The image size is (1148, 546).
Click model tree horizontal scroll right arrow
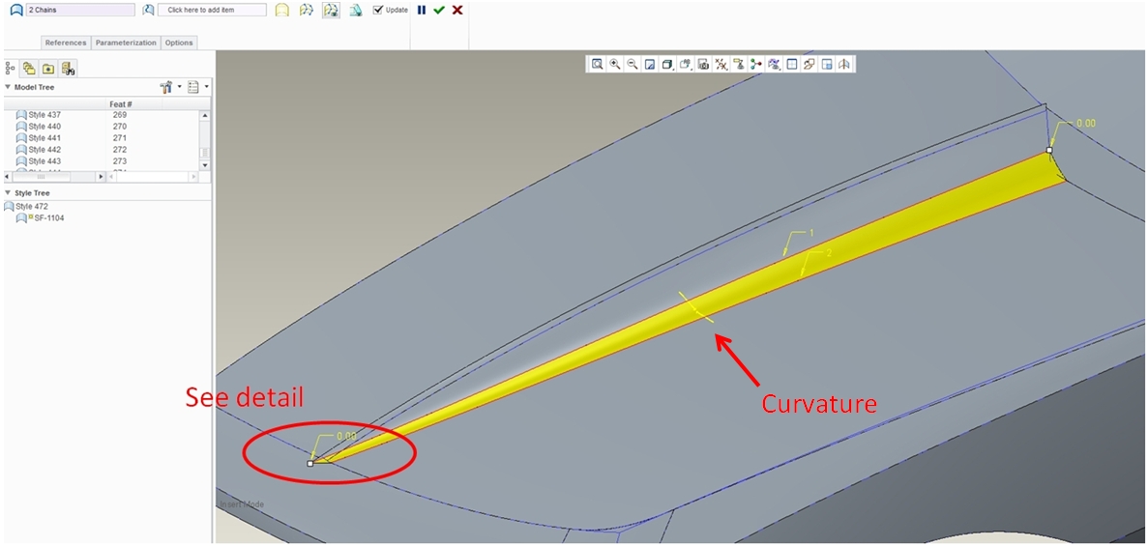101,177
